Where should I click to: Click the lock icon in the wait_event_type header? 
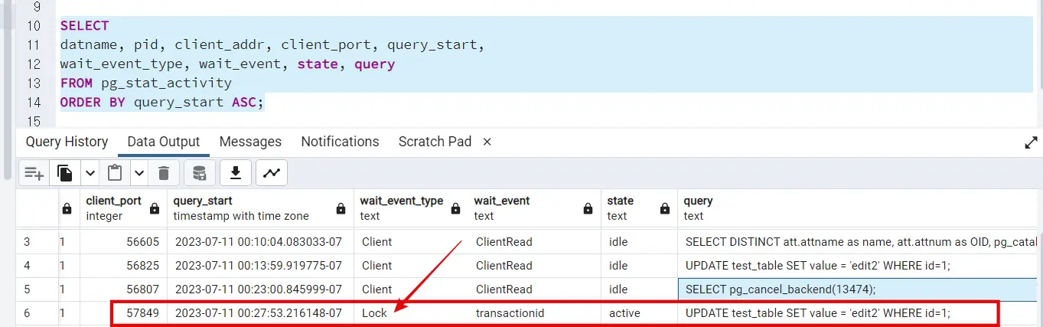[456, 208]
